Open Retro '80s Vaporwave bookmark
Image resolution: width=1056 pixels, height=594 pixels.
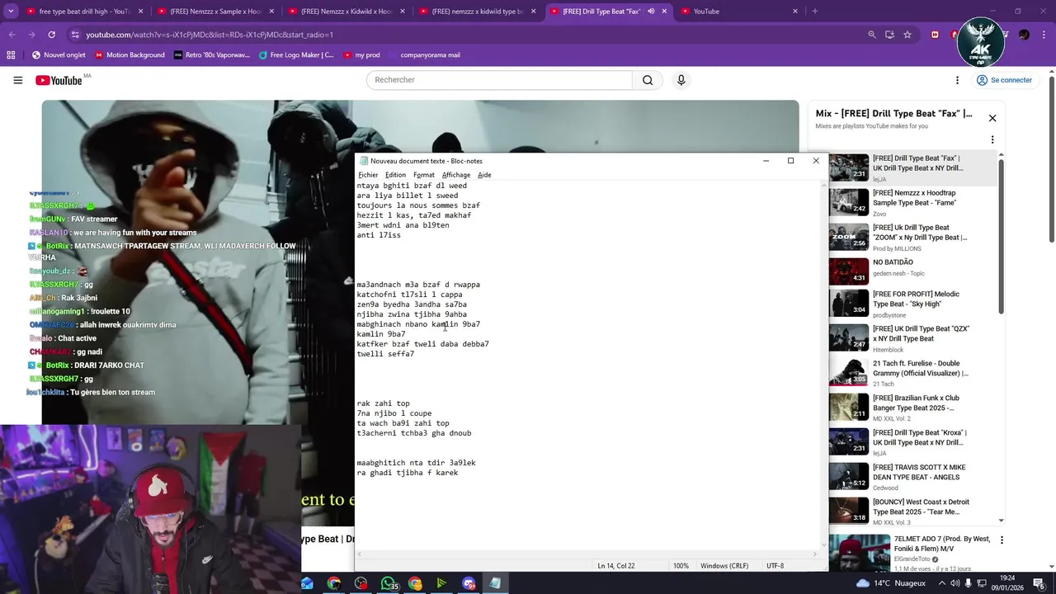pos(211,55)
